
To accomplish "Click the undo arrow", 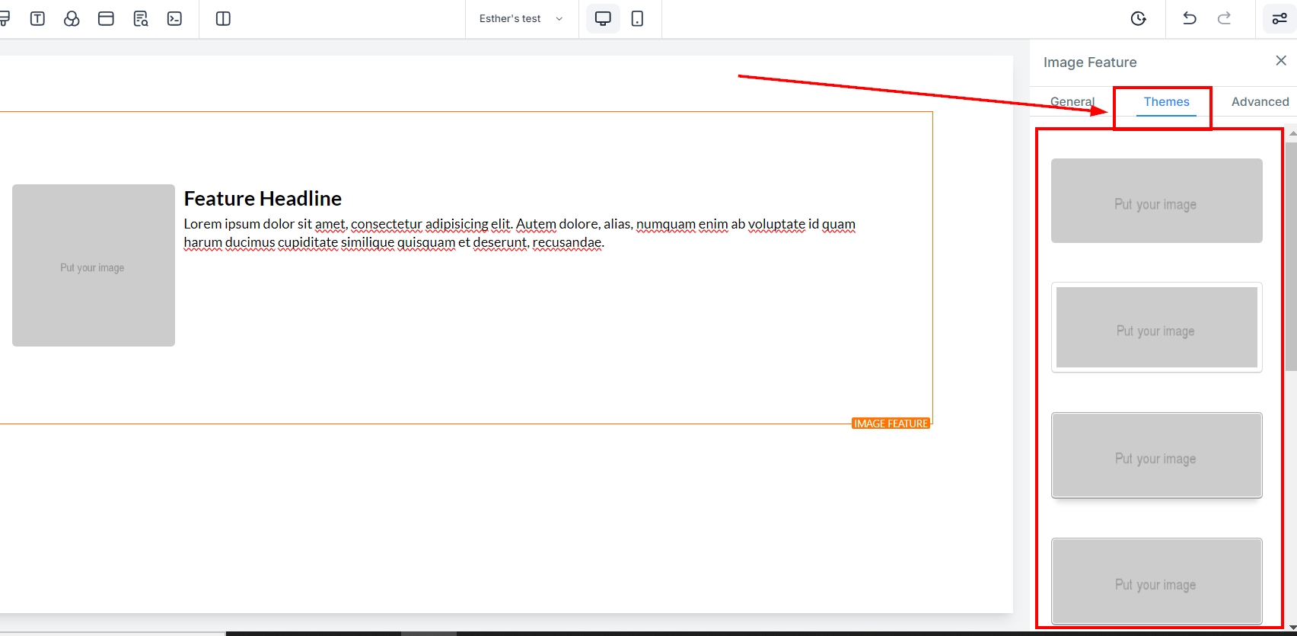I will pos(1190,19).
